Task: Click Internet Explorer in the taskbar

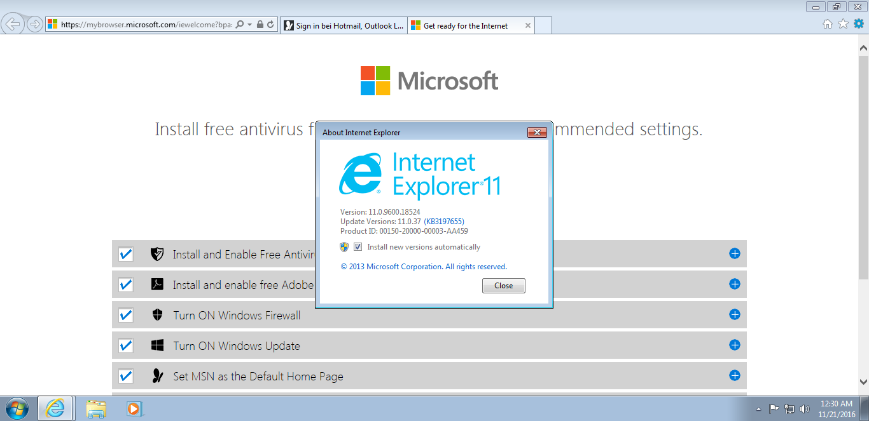Action: click(x=55, y=408)
